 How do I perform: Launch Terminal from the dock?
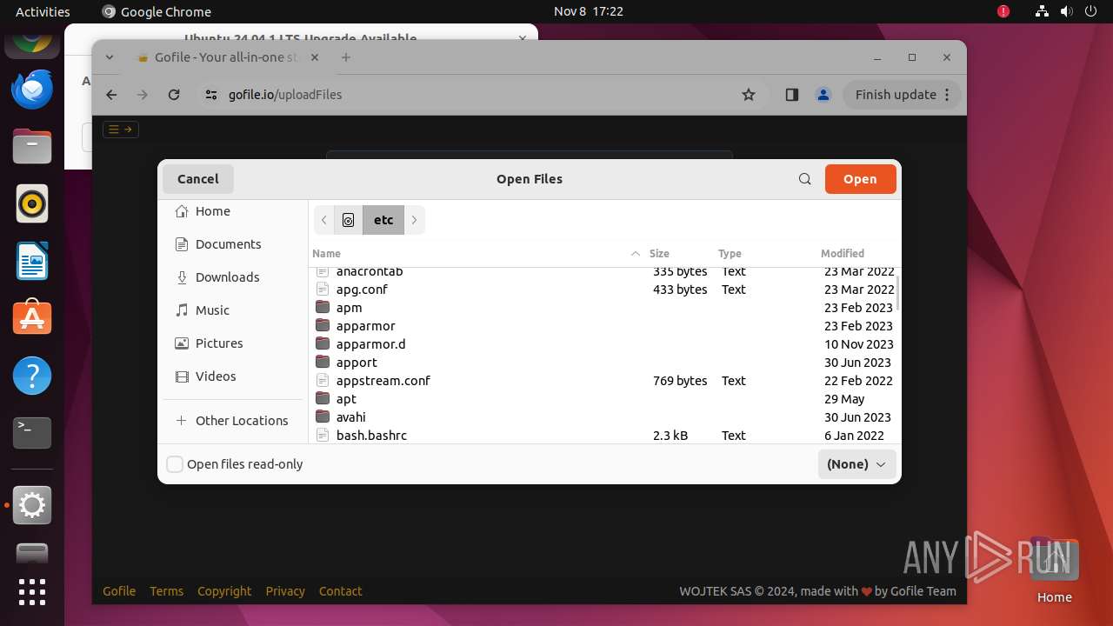32,432
